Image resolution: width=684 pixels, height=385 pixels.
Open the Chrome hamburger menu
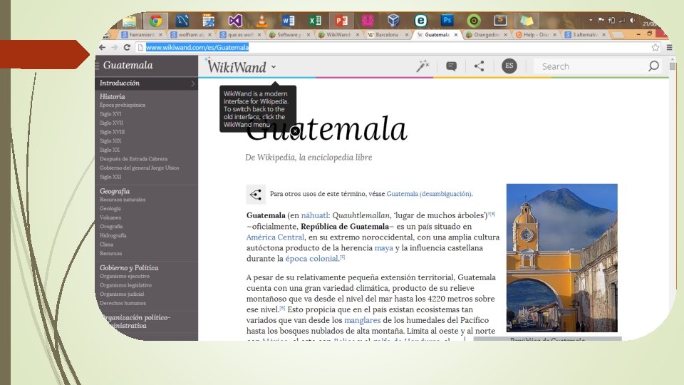(x=670, y=47)
